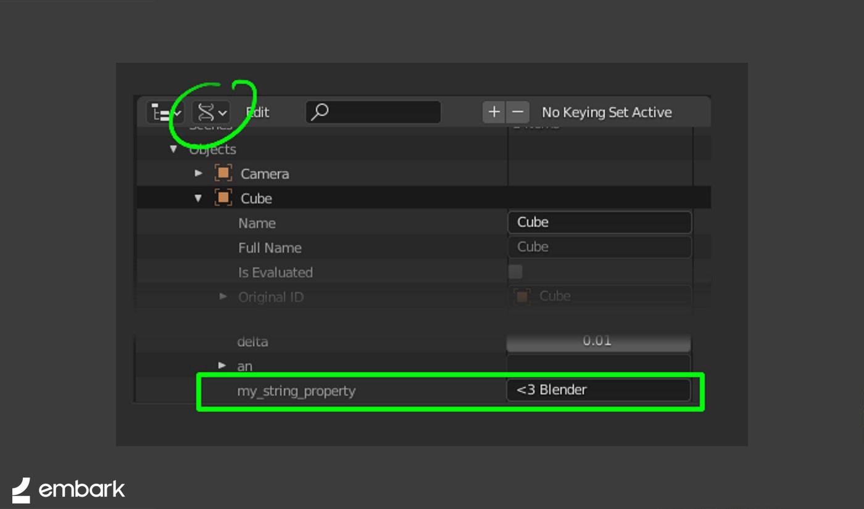Expand the Original ID entry

223,297
